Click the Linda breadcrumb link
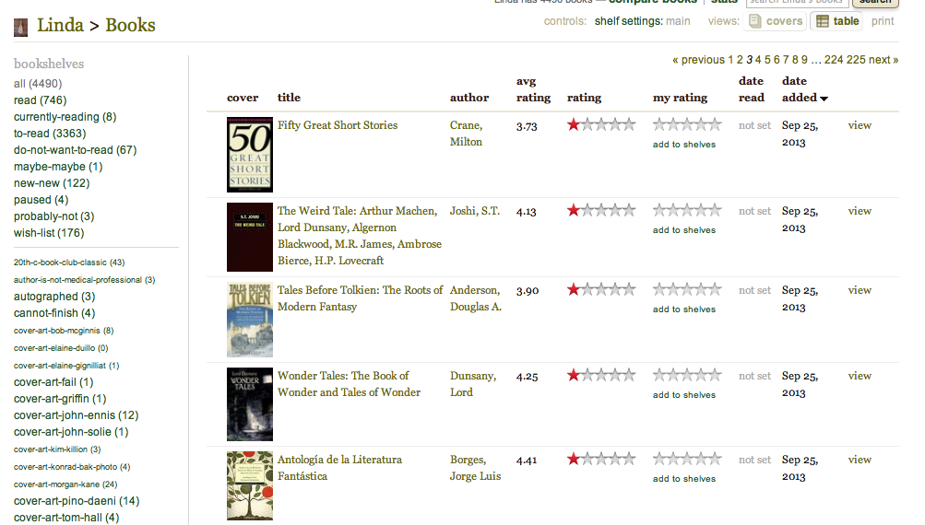The image size is (925, 525). [60, 26]
